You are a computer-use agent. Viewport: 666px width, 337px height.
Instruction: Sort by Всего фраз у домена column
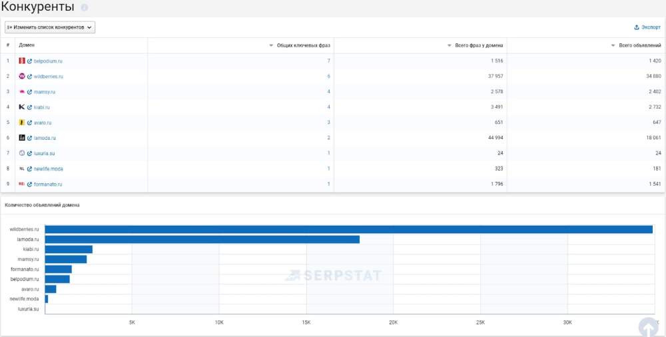(475, 45)
